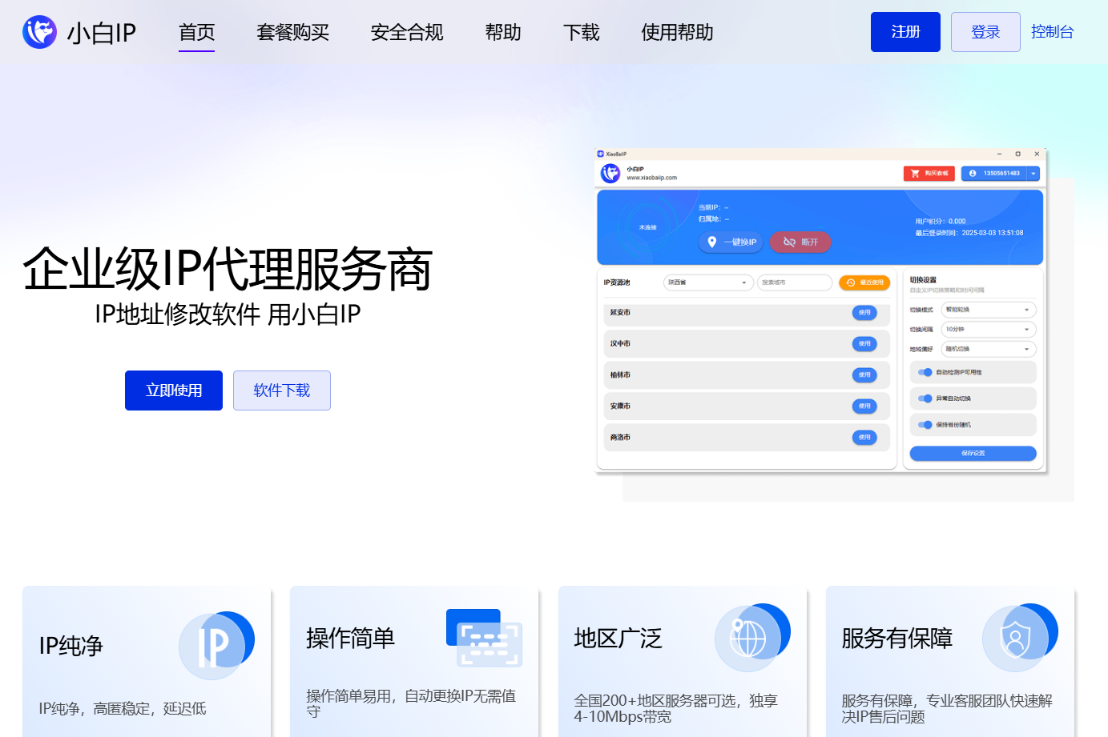Click 使用 button for 延安市
The height and width of the screenshot is (737, 1108).
point(864,313)
